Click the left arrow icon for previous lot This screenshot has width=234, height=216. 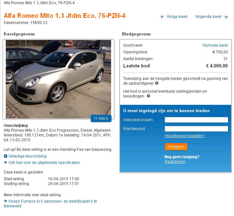point(162,17)
